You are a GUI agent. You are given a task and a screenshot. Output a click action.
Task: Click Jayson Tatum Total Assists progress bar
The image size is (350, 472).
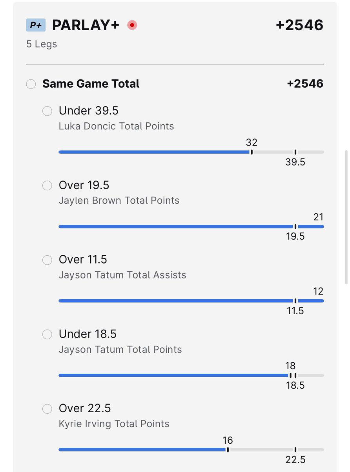(191, 301)
